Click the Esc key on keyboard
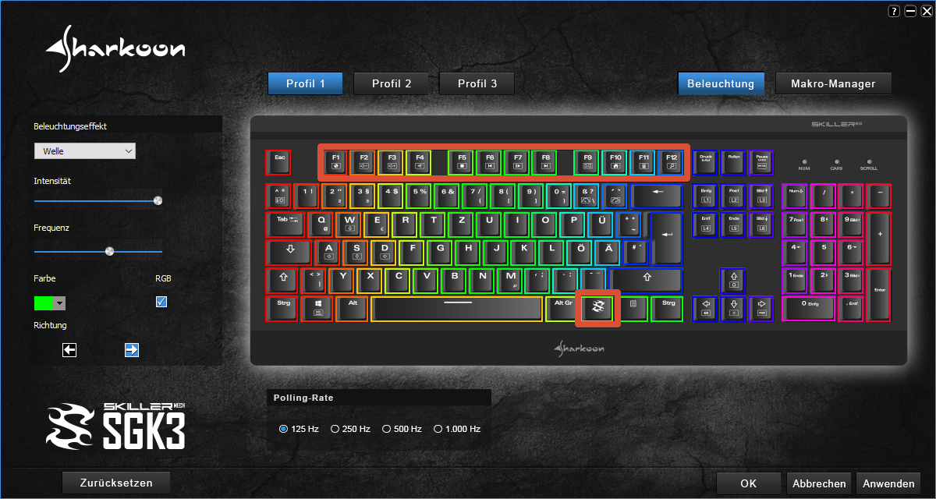Screen dimensions: 936x499 (x=278, y=162)
